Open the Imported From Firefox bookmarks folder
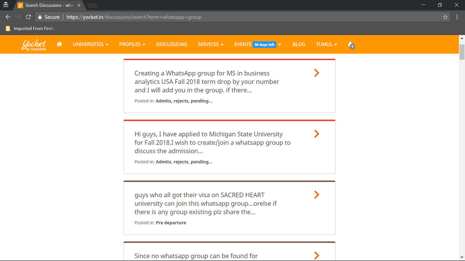This screenshot has height=261, width=465. click(30, 28)
